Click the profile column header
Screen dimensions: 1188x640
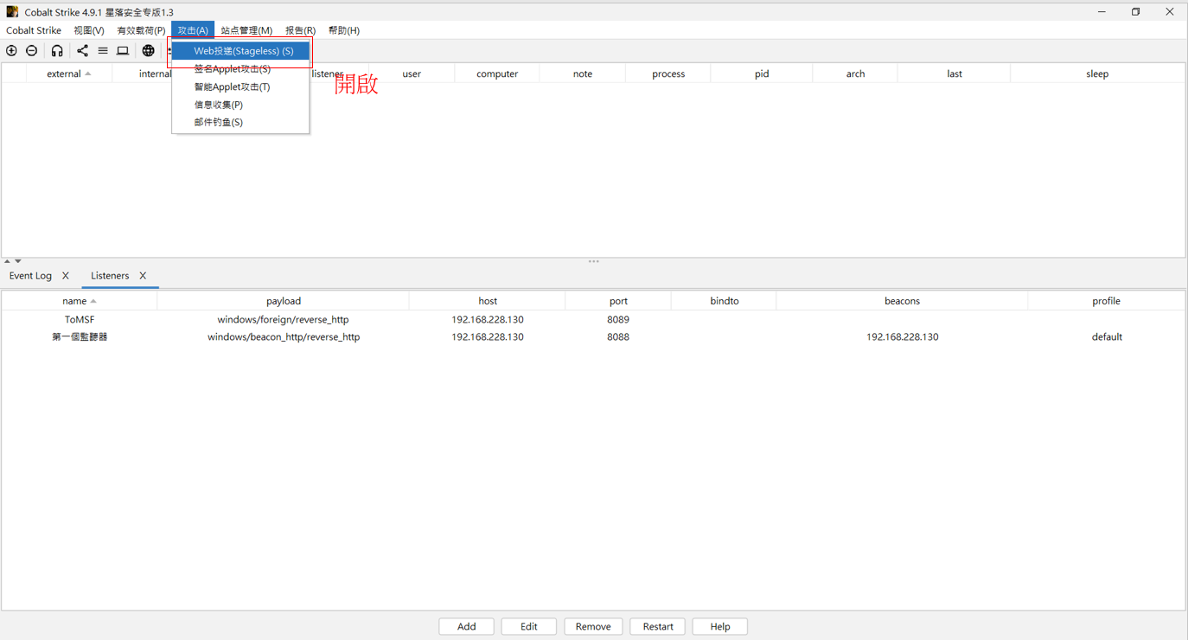(x=1106, y=301)
